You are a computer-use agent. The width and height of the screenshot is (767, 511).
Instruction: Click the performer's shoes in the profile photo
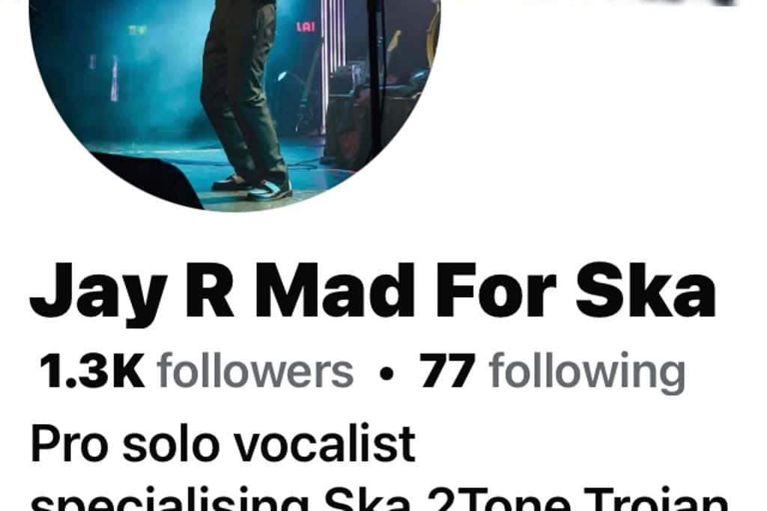tap(252, 188)
